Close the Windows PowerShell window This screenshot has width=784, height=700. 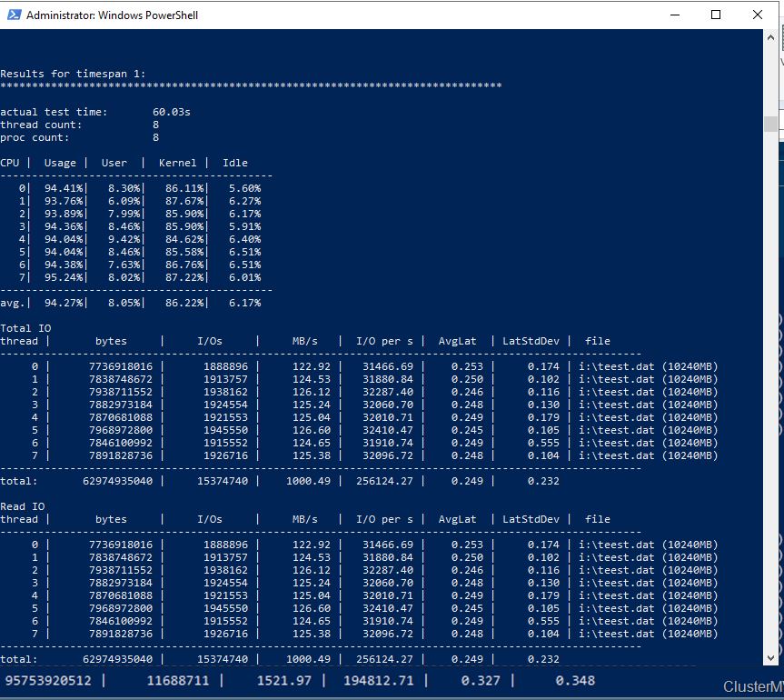757,15
